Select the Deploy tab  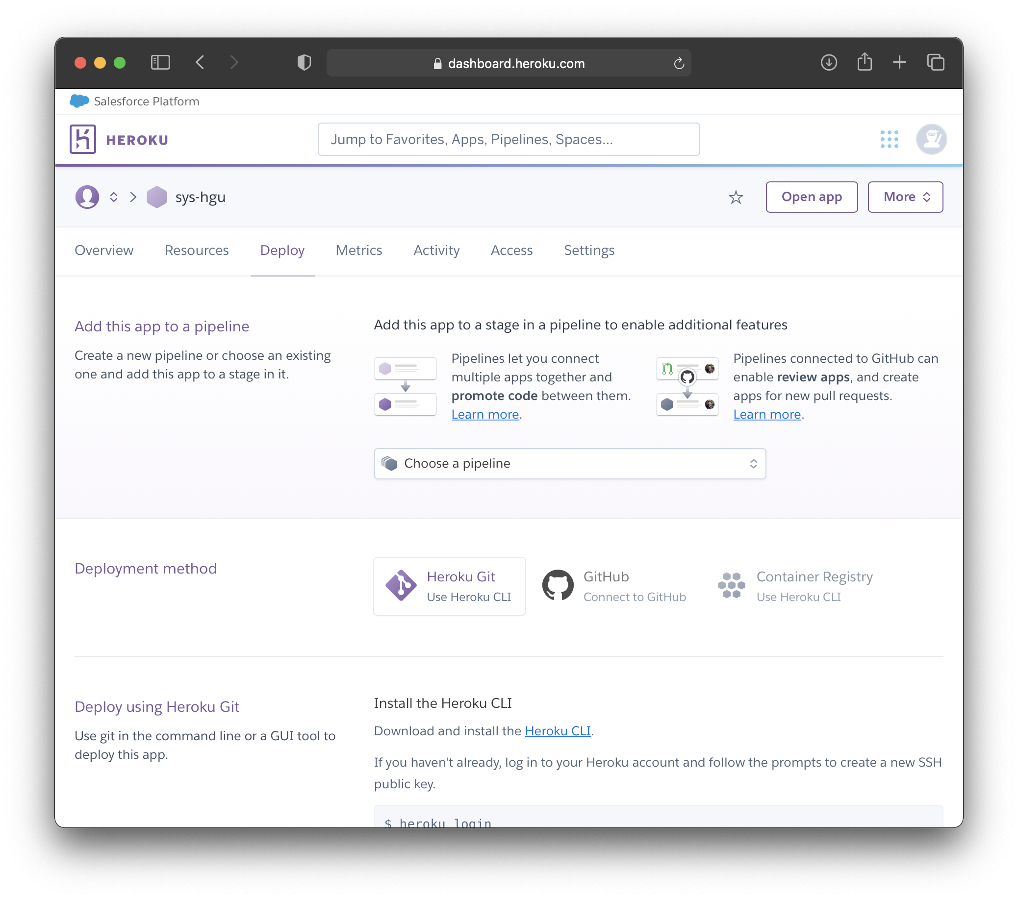click(x=282, y=250)
